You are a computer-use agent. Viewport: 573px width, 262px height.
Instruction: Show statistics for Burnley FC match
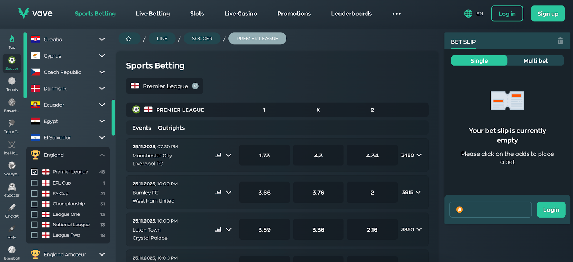coord(218,192)
